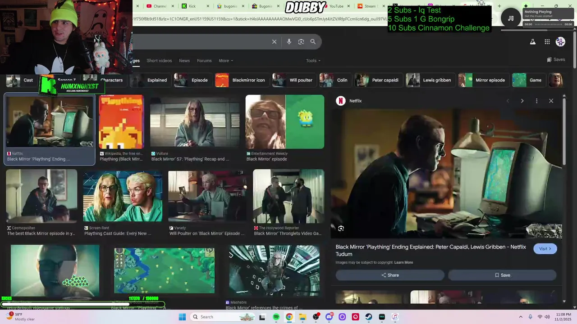Open Wi-Fi network settings in tray
The height and width of the screenshot is (324, 577).
click(540, 317)
